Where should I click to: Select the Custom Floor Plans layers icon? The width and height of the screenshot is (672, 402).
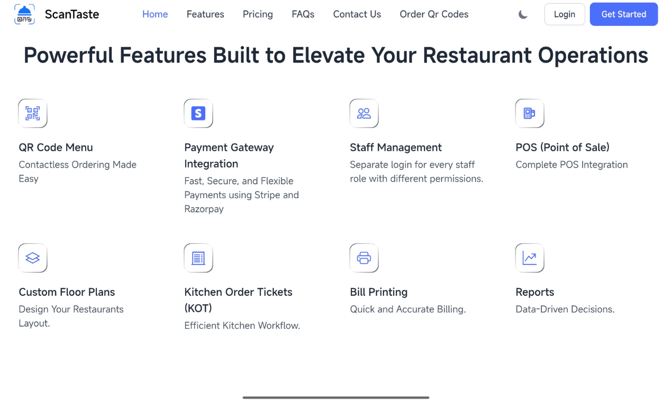[x=32, y=258]
